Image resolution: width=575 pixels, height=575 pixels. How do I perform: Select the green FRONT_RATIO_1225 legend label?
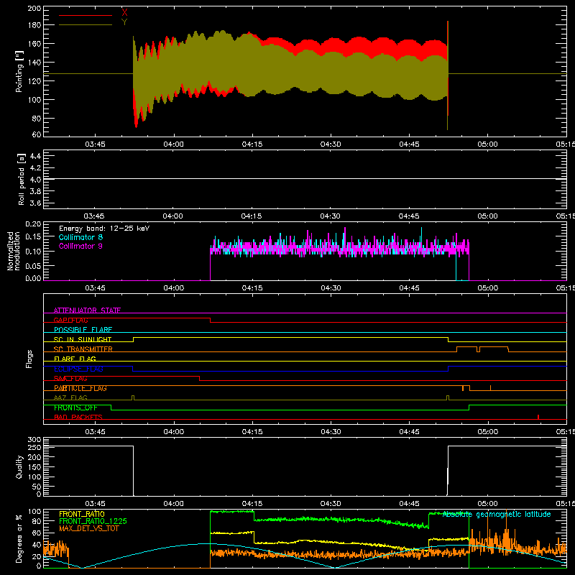(x=93, y=521)
